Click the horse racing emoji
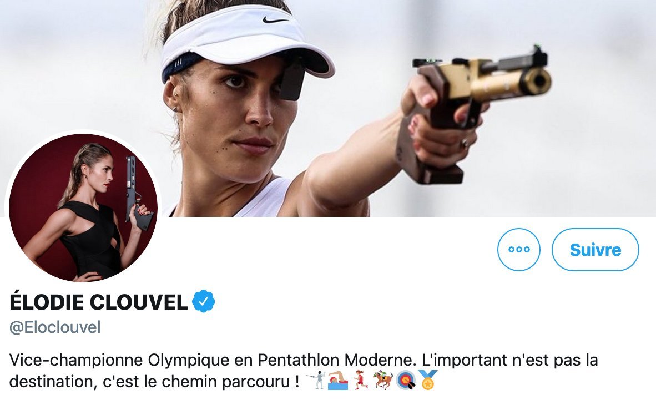Image resolution: width=656 pixels, height=405 pixels. click(383, 381)
